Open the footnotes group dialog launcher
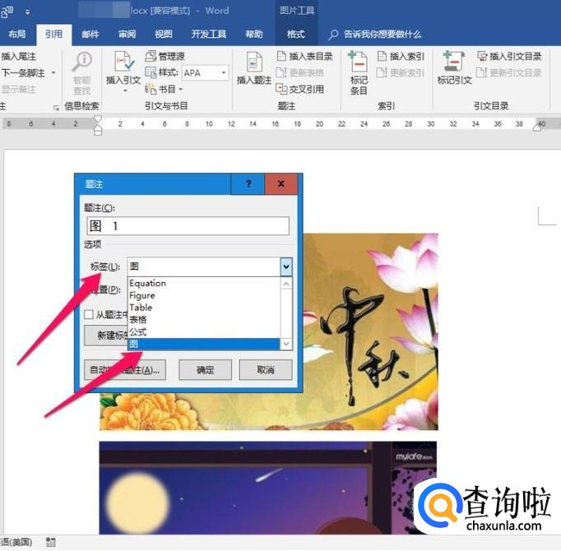561x551 pixels. [x=56, y=108]
